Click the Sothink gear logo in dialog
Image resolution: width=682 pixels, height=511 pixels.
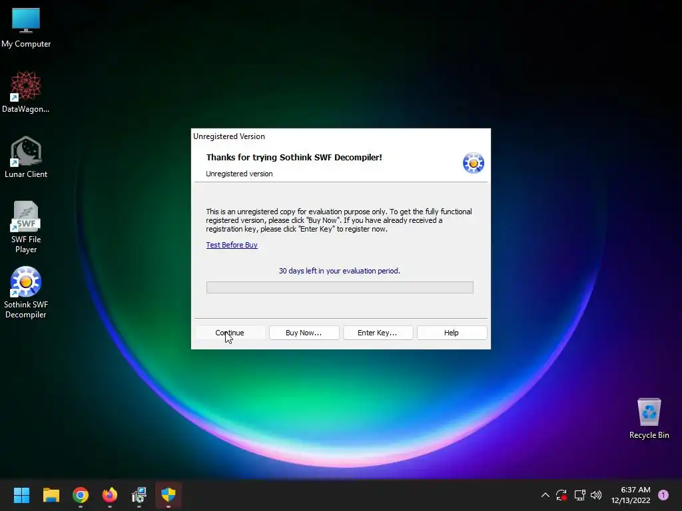click(474, 163)
